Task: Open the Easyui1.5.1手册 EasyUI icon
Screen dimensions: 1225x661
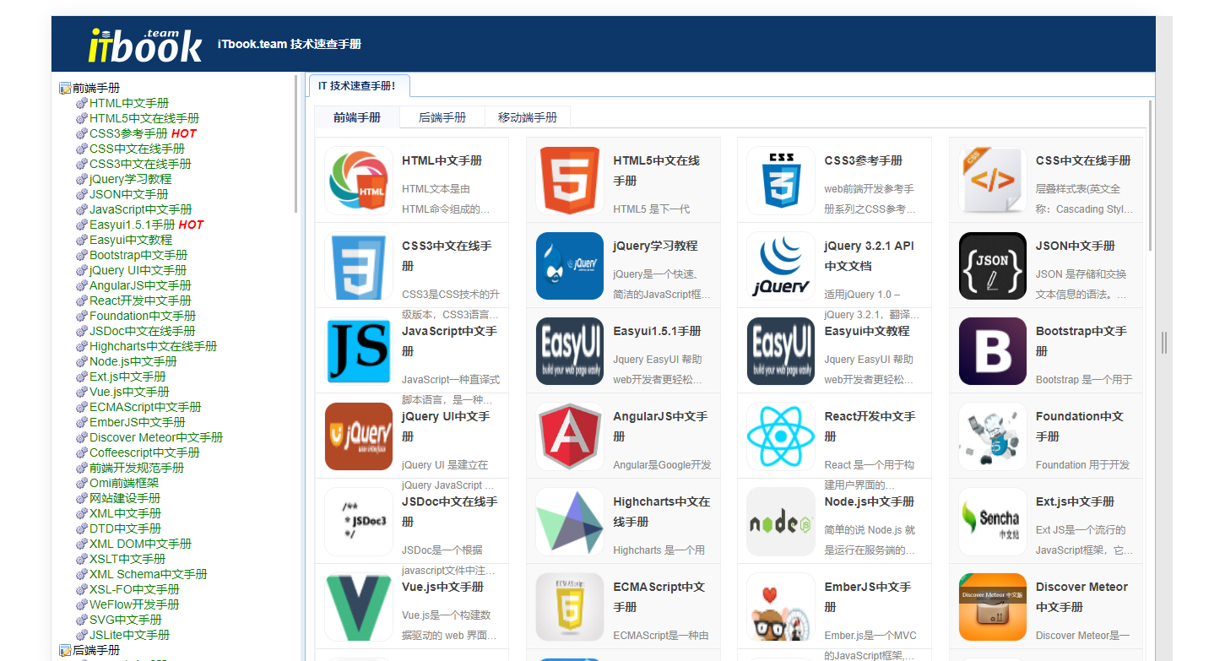Action: coord(570,352)
